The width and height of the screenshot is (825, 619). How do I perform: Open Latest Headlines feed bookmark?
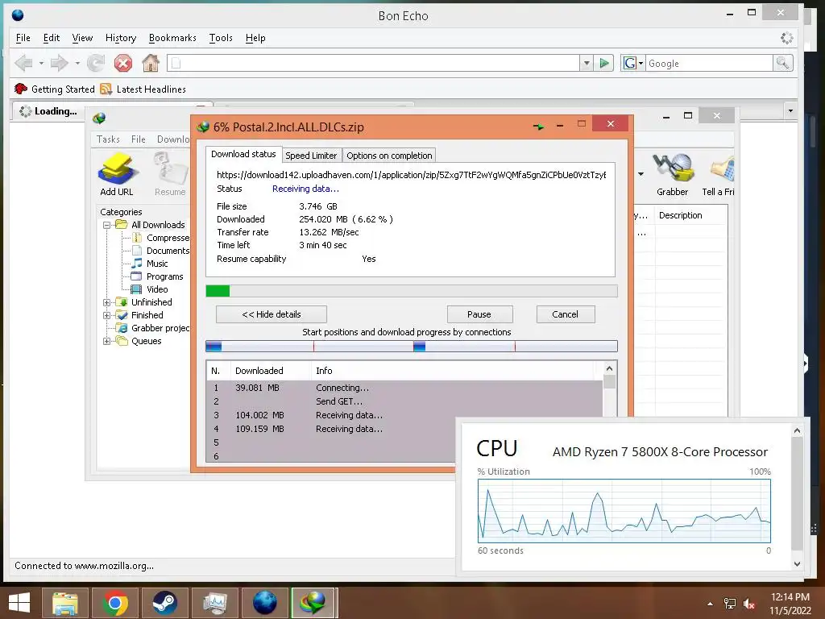click(x=143, y=89)
